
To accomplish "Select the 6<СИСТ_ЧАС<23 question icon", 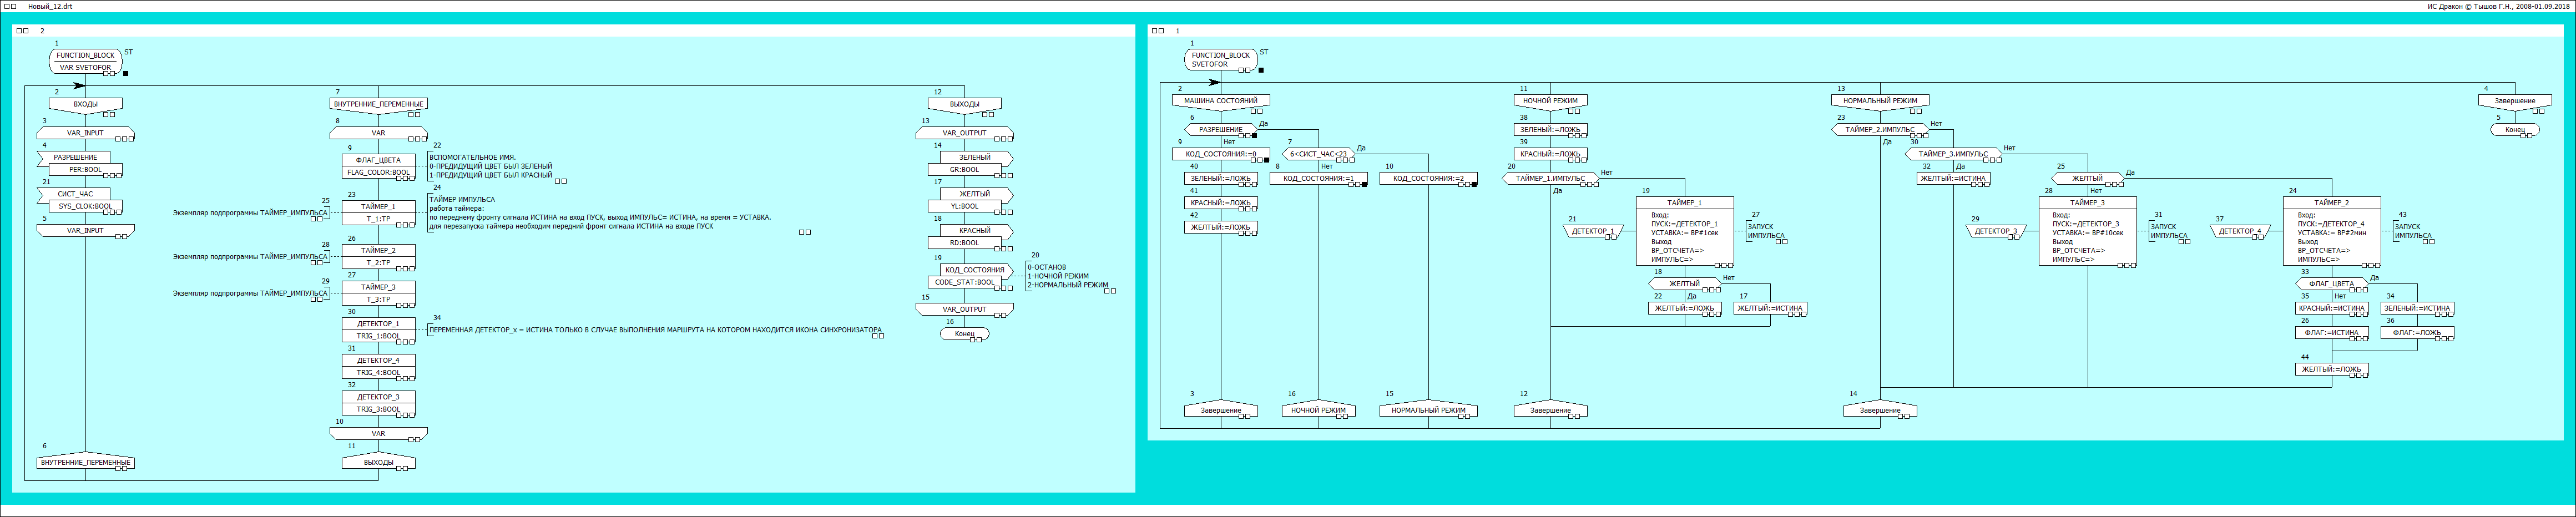I will [1318, 154].
